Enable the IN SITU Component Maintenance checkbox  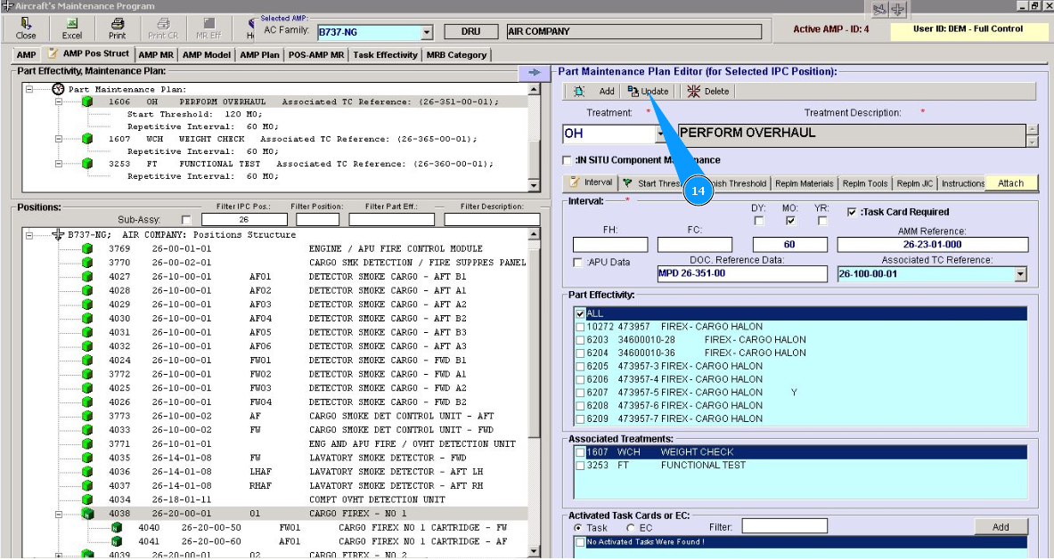pyautogui.click(x=568, y=160)
